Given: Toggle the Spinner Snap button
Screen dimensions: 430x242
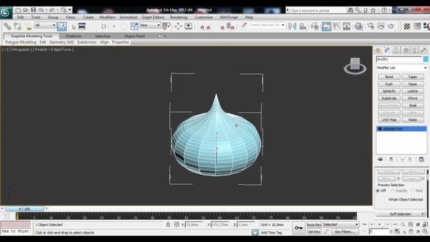Looking at the screenshot, I should click(x=230, y=26).
